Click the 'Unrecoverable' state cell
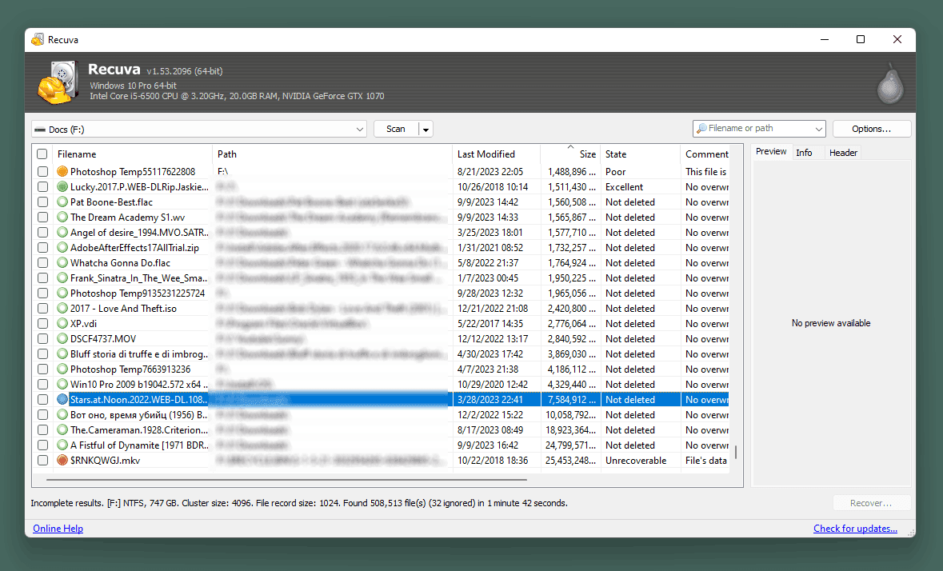Screen dimensions: 943x571 636,461
